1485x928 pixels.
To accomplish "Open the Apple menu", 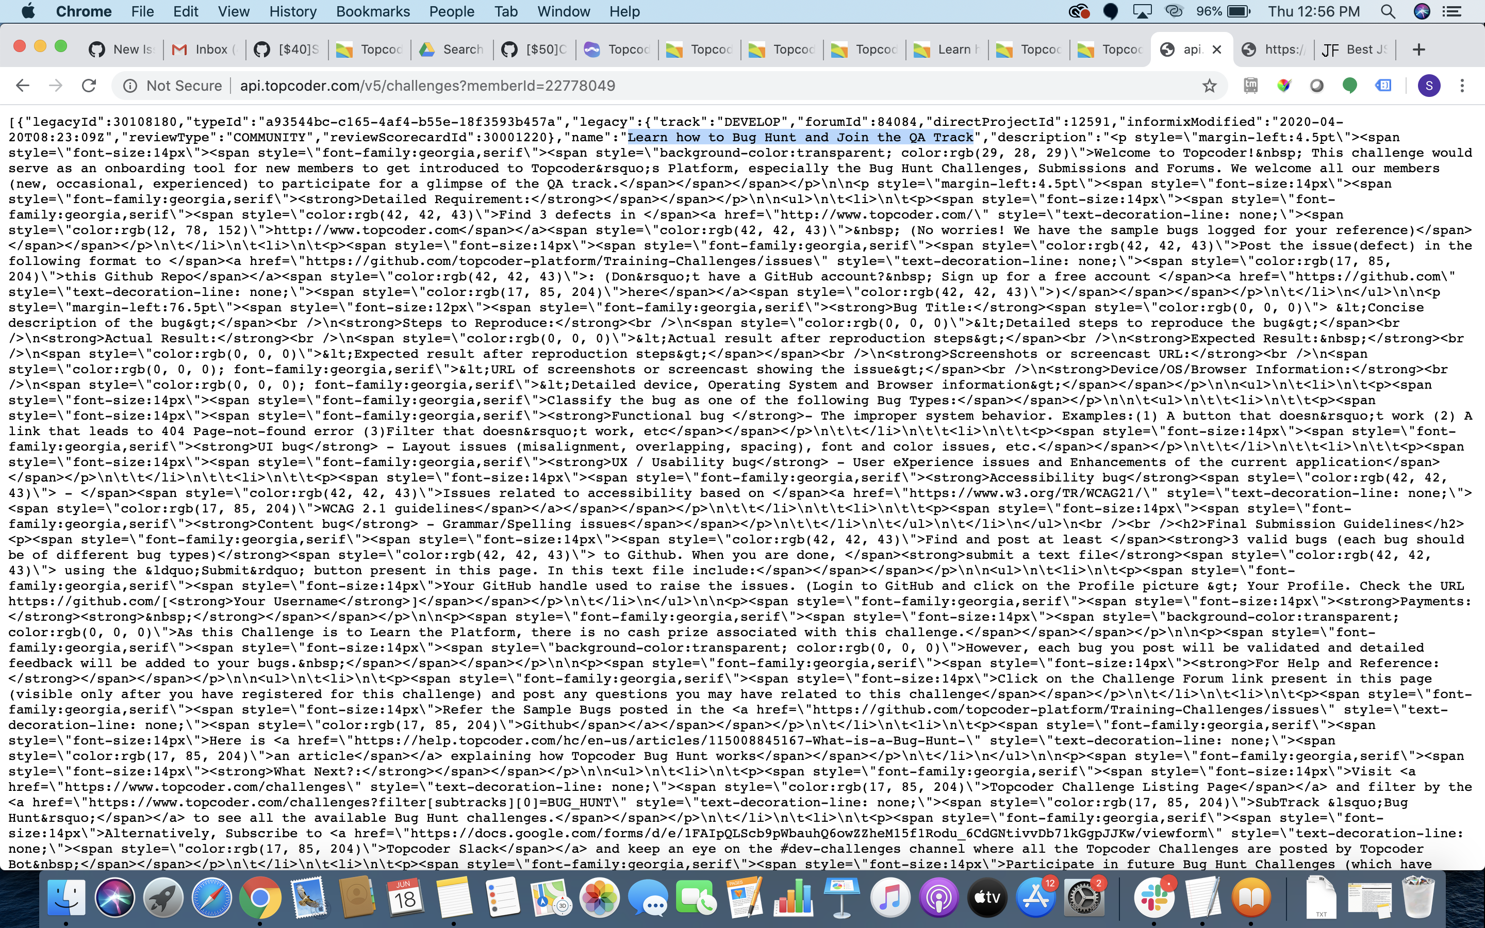I will (28, 12).
